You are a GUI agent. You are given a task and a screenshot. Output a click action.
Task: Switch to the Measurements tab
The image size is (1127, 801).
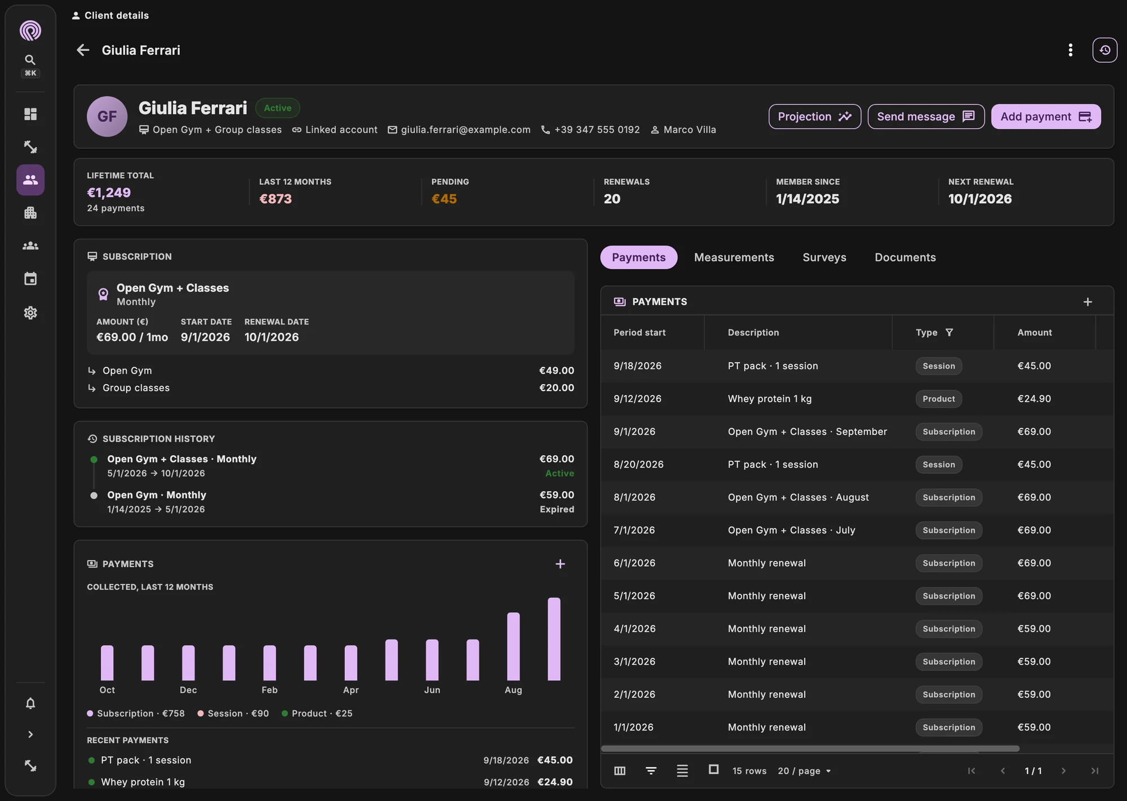734,257
